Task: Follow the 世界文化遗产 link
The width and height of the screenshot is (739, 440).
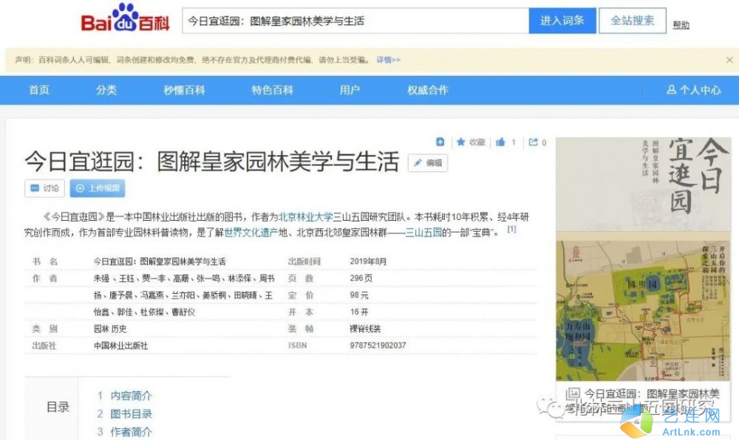Action: pos(251,233)
